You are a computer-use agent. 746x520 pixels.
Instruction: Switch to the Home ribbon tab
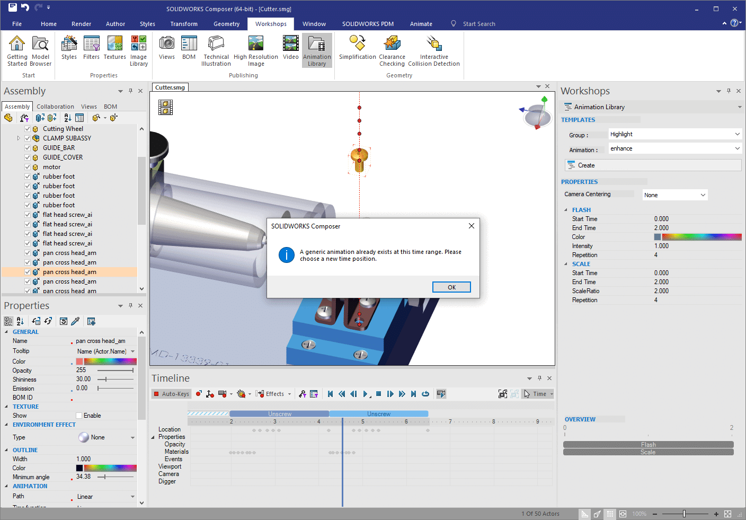49,24
